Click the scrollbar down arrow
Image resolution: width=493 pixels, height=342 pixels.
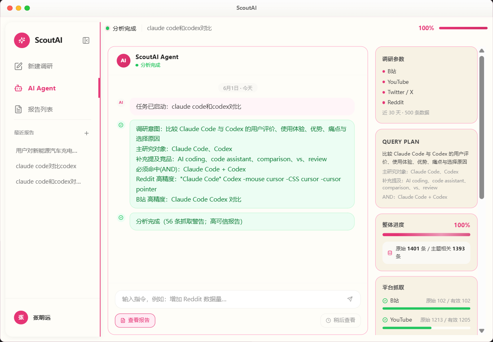pos(482,331)
